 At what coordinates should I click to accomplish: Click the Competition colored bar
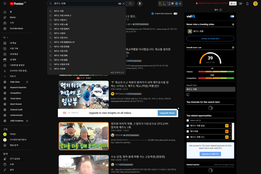pos(216,78)
